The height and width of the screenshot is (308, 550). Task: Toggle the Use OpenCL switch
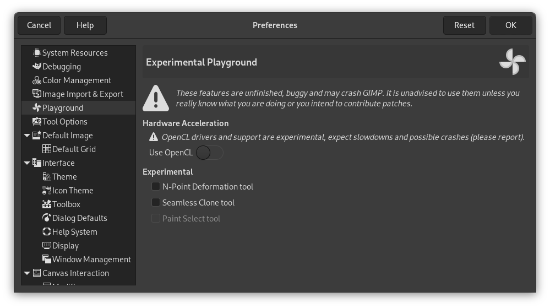(x=209, y=153)
